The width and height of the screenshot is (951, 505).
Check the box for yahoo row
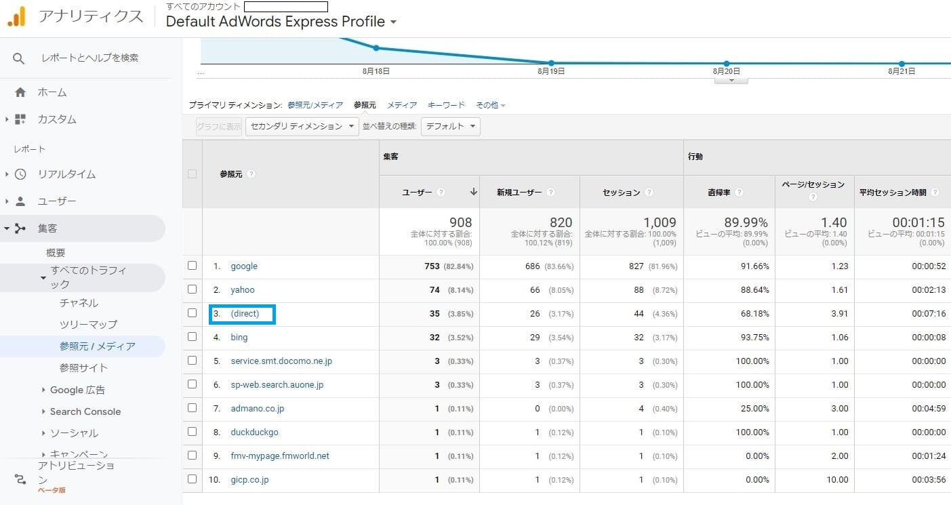click(193, 289)
